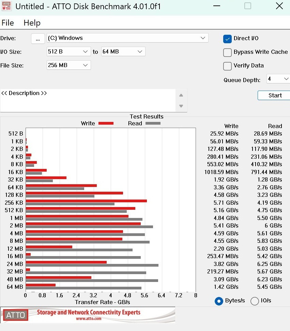Click the '512 KB' row label

14,210
